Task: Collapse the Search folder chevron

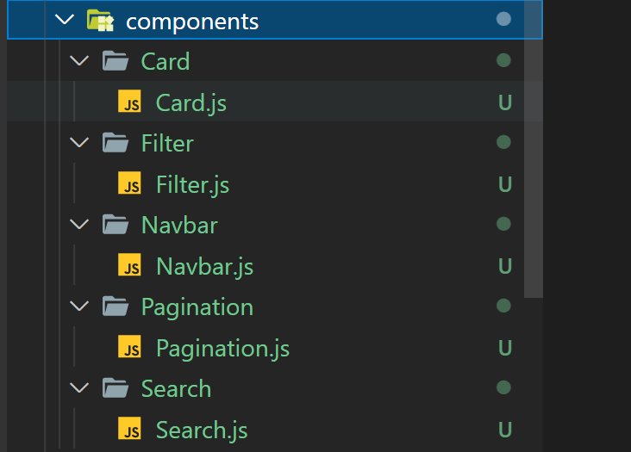Action: click(x=79, y=387)
